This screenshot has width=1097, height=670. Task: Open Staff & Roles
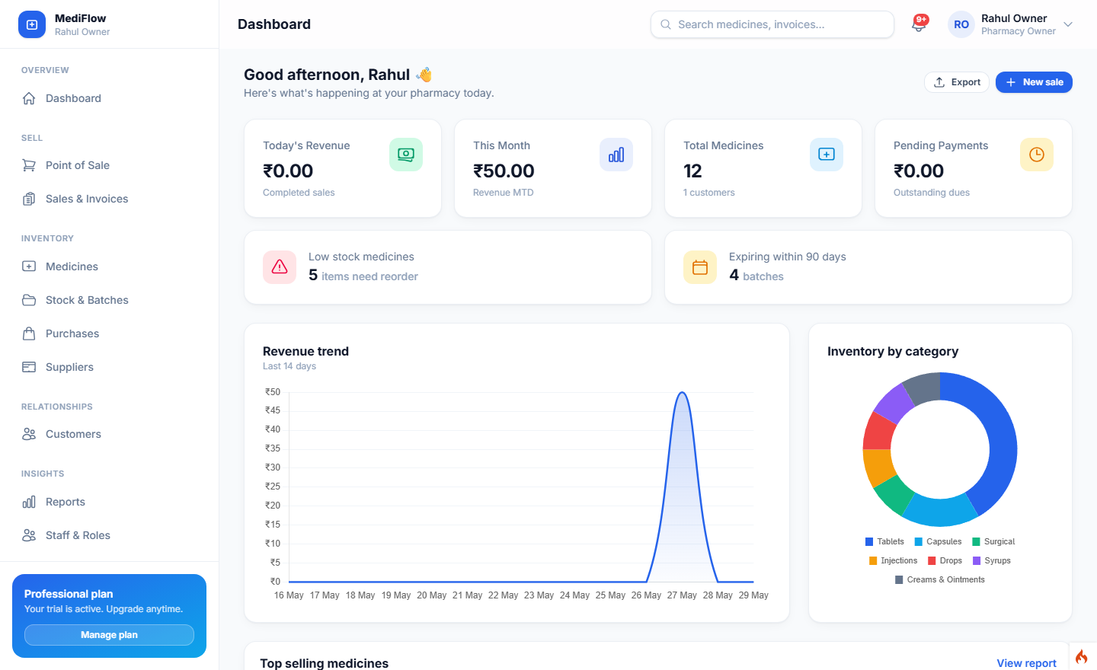110,535
